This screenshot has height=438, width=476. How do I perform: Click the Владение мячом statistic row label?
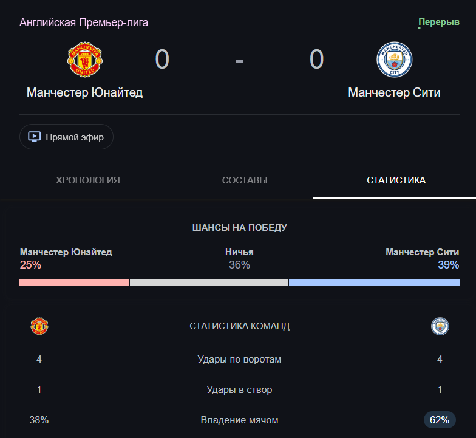[x=239, y=420]
